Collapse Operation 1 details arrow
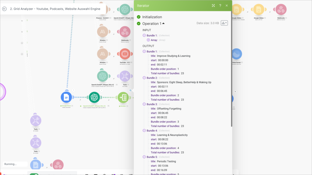 click(163, 23)
